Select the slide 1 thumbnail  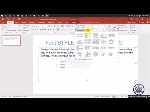(12, 40)
